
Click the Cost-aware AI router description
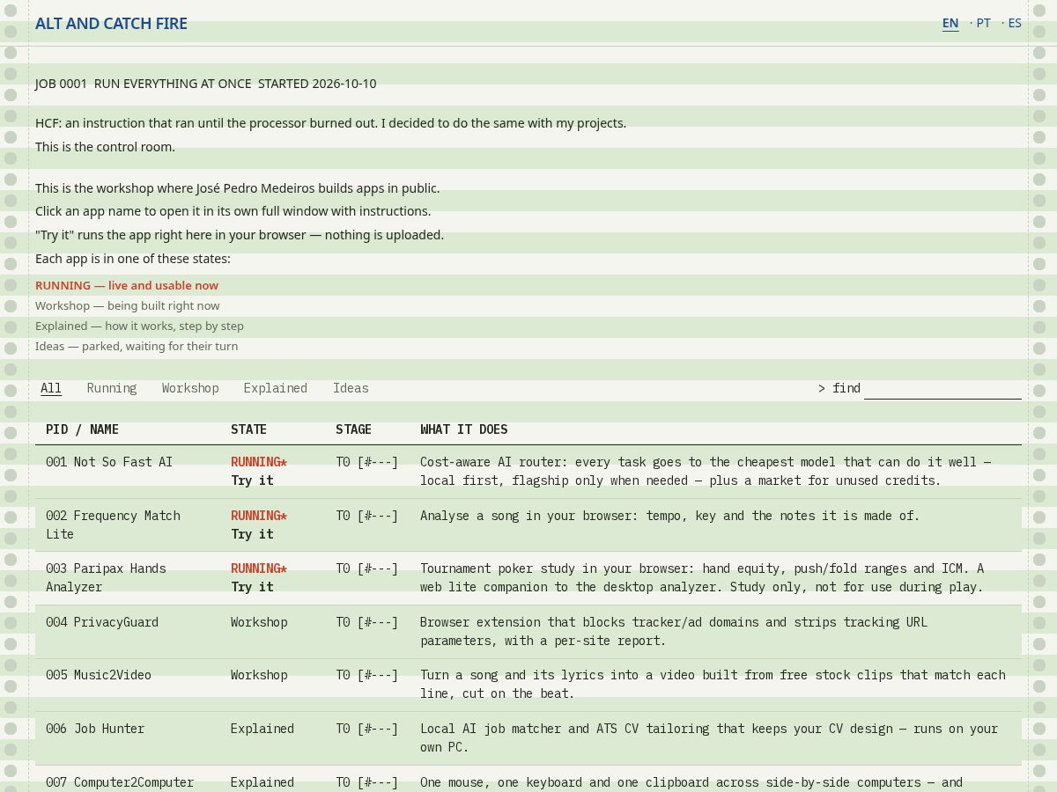(x=706, y=472)
